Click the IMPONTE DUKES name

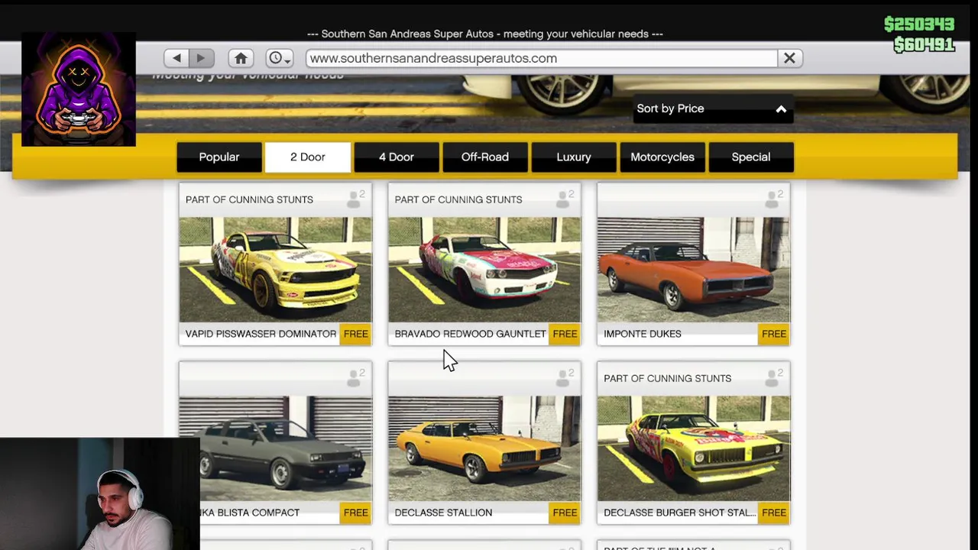tap(642, 334)
